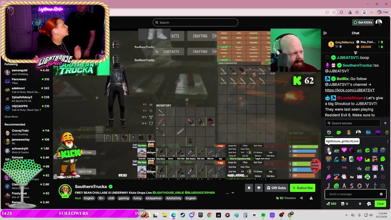Open the Rust category link
The image size is (391, 220).
(78, 198)
